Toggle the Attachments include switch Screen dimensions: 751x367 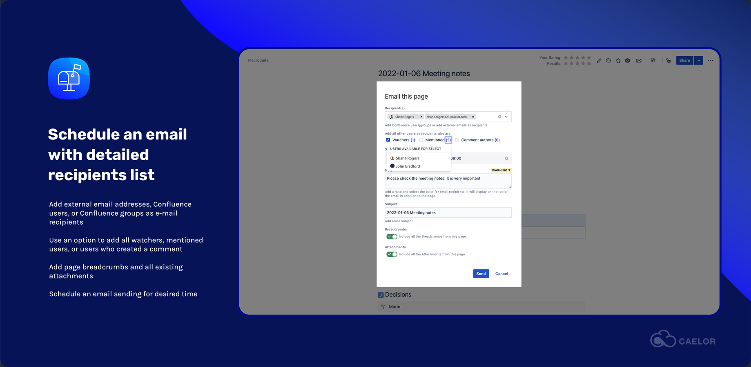pos(392,254)
